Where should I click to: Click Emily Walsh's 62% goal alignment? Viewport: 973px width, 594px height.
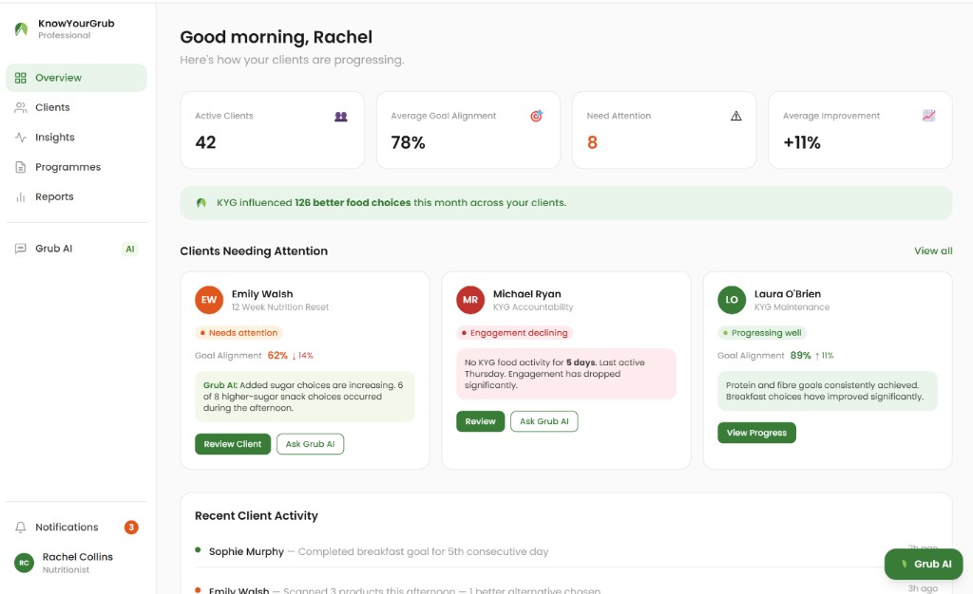(x=277, y=356)
